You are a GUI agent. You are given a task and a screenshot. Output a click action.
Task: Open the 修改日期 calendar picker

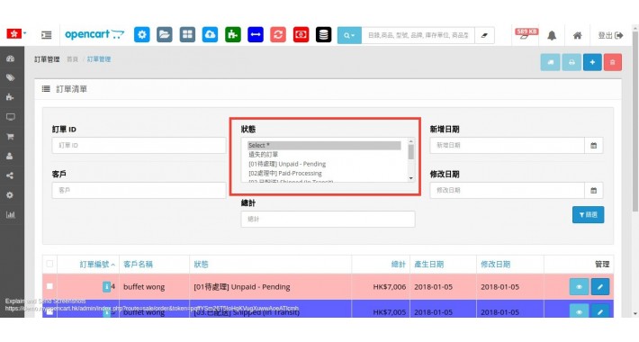pyautogui.click(x=594, y=191)
